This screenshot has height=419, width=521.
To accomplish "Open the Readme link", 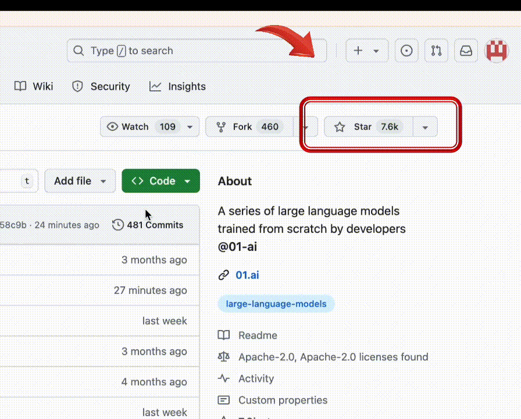I will (258, 335).
